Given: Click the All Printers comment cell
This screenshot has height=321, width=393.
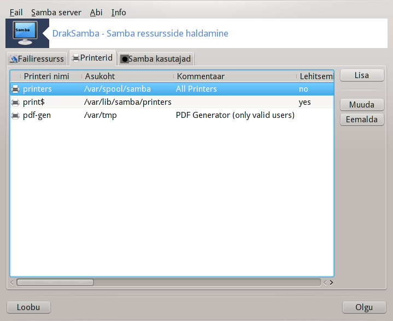Looking at the screenshot, I should pos(196,89).
